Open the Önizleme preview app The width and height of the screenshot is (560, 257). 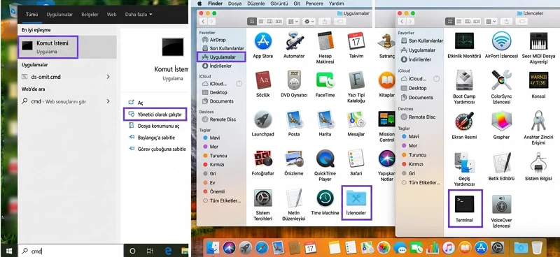point(294,159)
